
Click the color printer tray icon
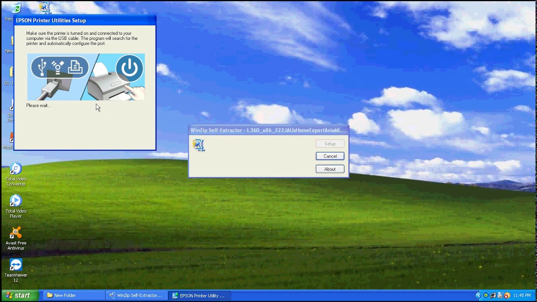click(x=493, y=295)
